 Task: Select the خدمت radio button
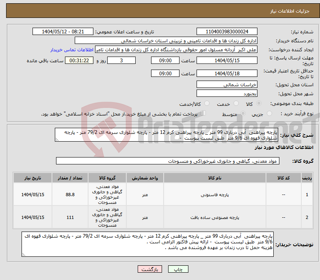(x=236, y=103)
